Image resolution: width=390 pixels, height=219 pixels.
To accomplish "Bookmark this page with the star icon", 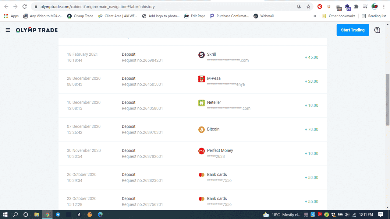I will tap(308, 6).
